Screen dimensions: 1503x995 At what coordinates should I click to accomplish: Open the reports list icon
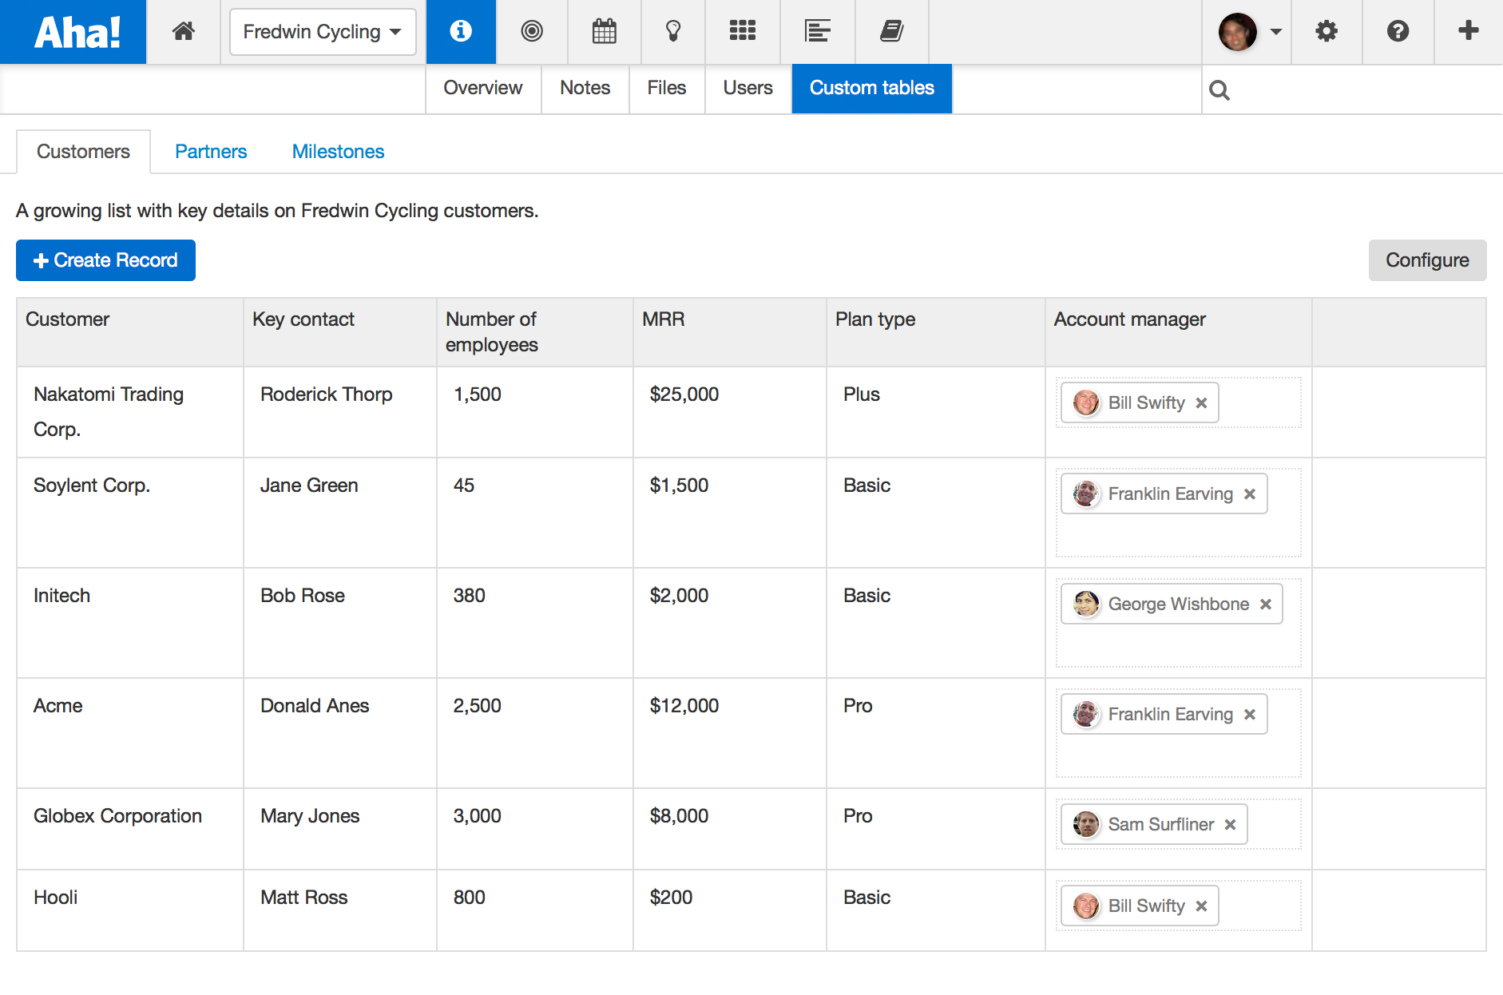pos(817,32)
